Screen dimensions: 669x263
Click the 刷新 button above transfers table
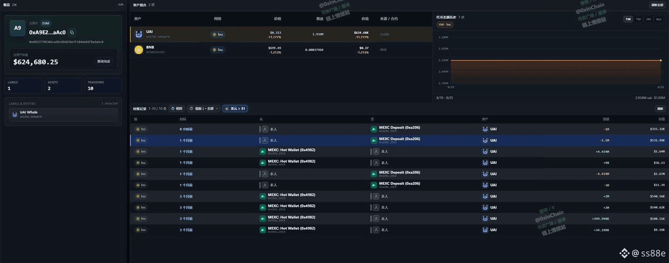tap(660, 109)
